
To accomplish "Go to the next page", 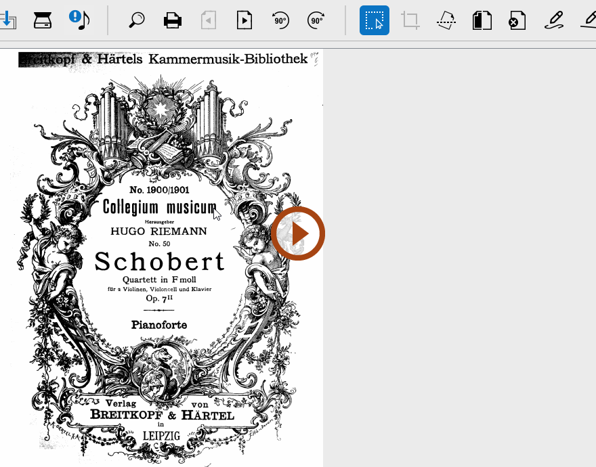I will [244, 20].
